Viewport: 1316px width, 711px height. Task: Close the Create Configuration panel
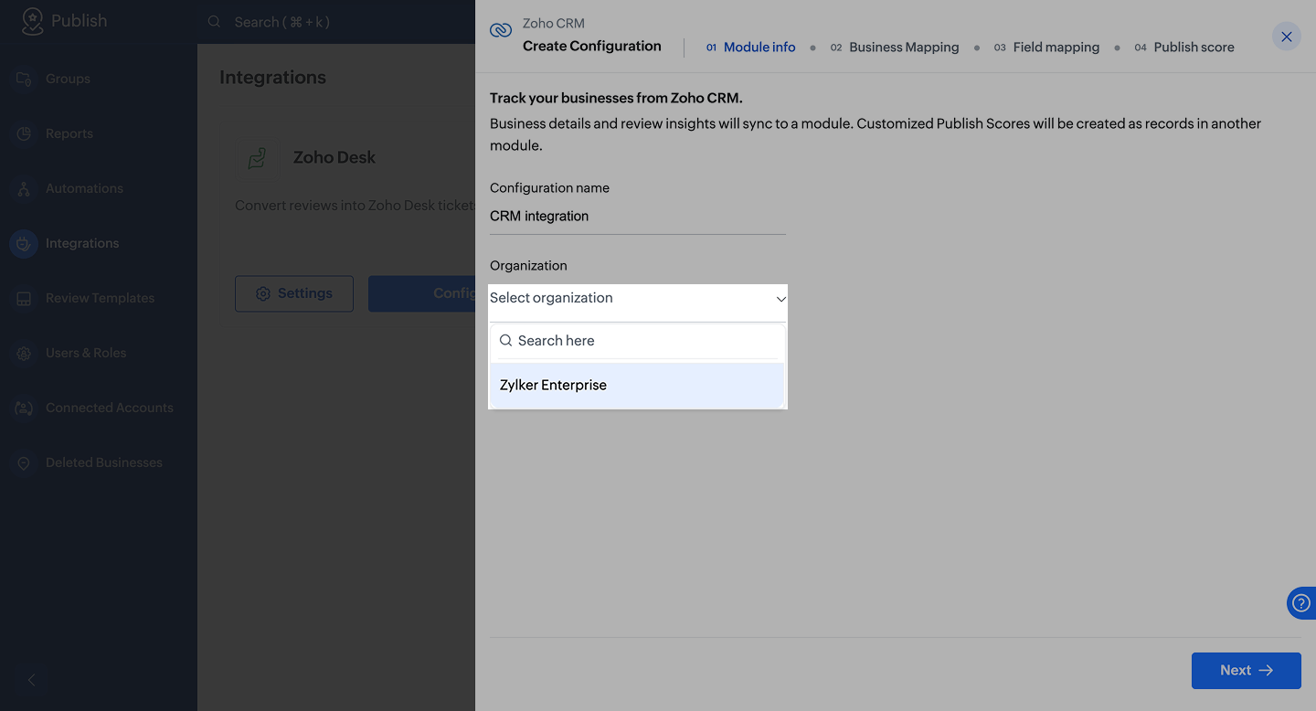point(1286,37)
